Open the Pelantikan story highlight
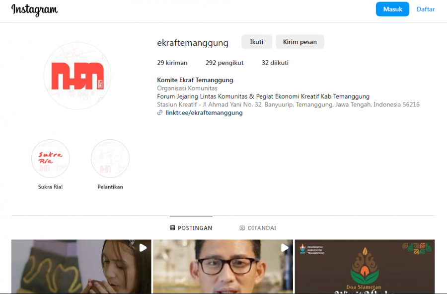The height and width of the screenshot is (294, 447). click(x=110, y=159)
